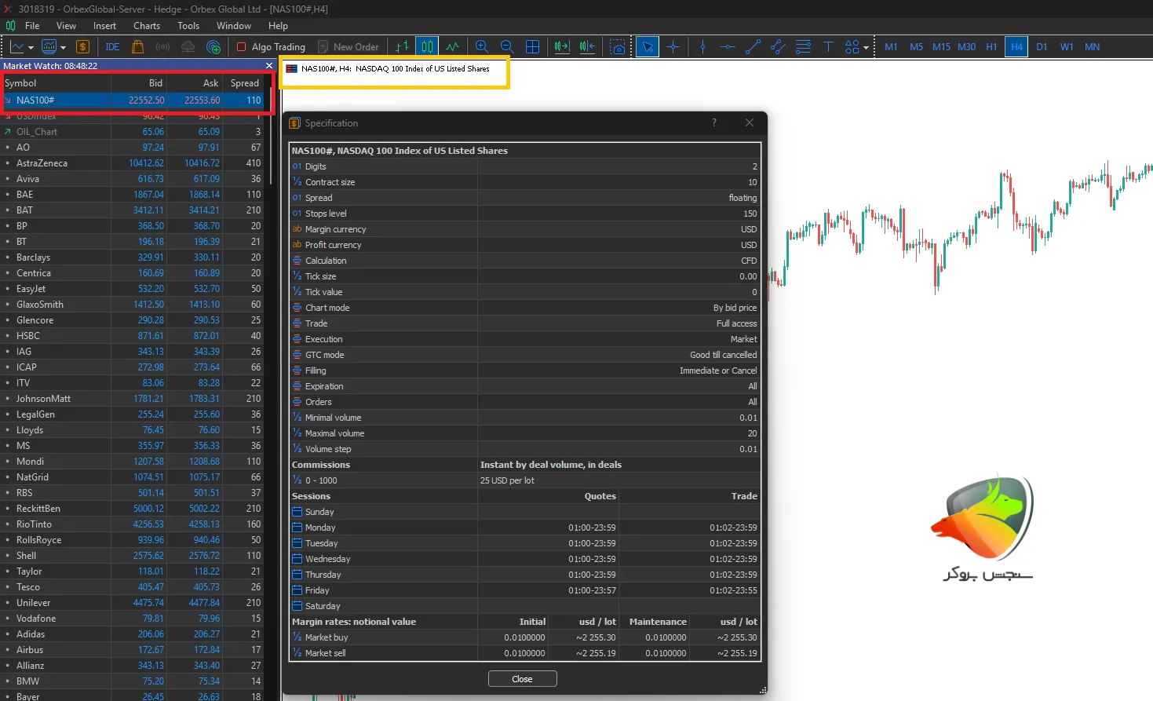
Task: Draw a vertical line tool
Action: pyautogui.click(x=702, y=47)
